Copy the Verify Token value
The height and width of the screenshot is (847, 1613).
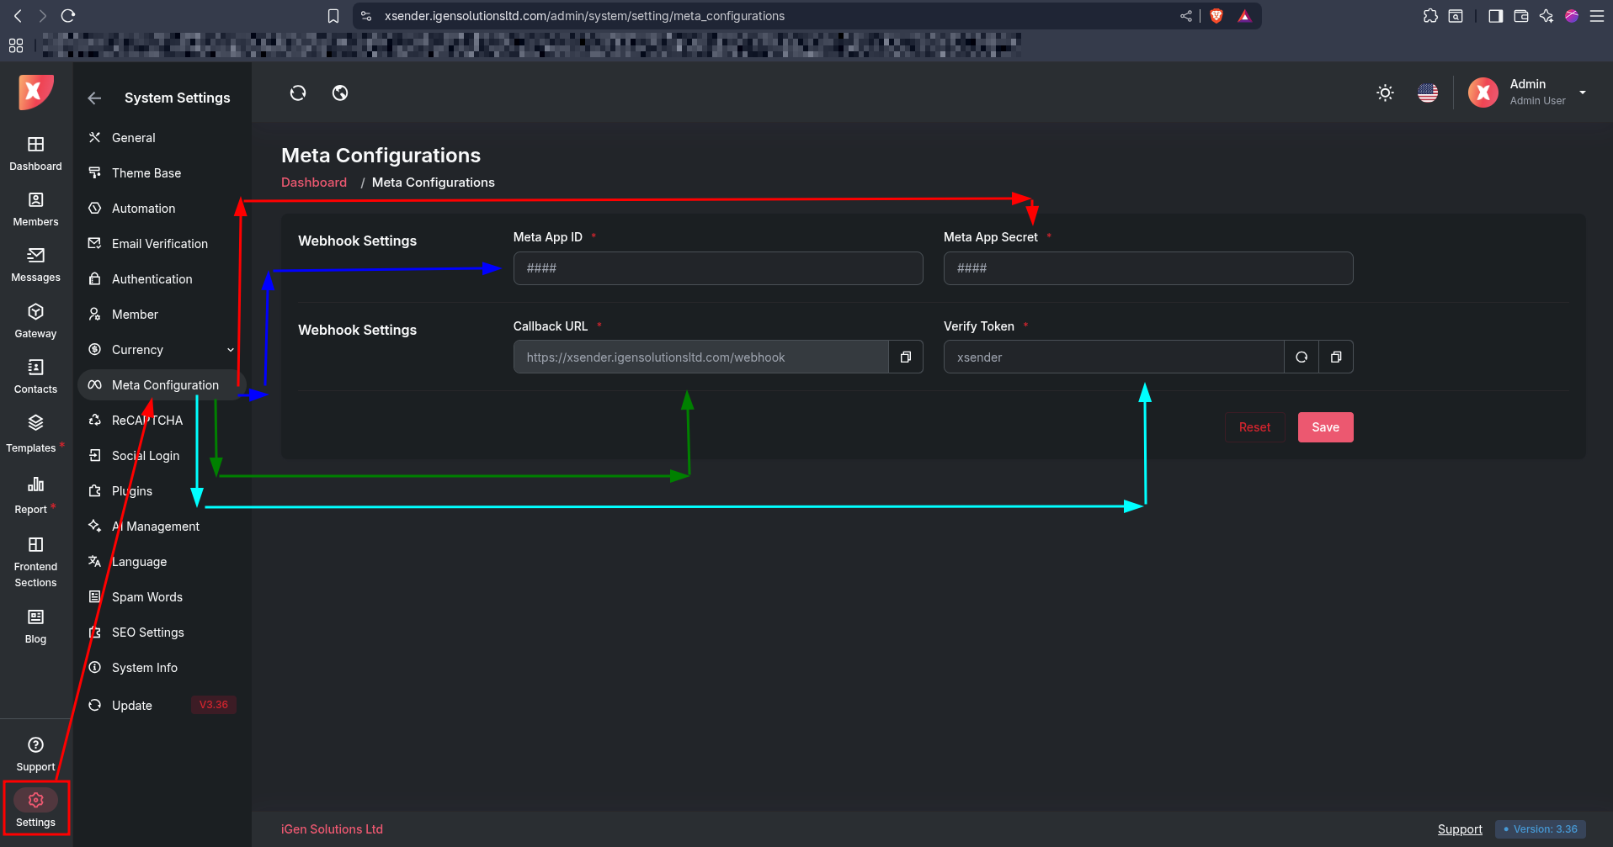1336,357
